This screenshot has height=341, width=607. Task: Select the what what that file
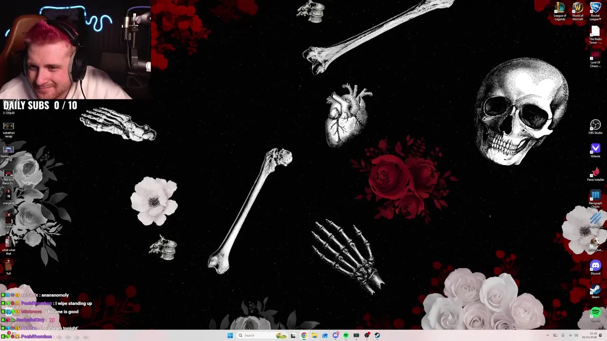(9, 246)
